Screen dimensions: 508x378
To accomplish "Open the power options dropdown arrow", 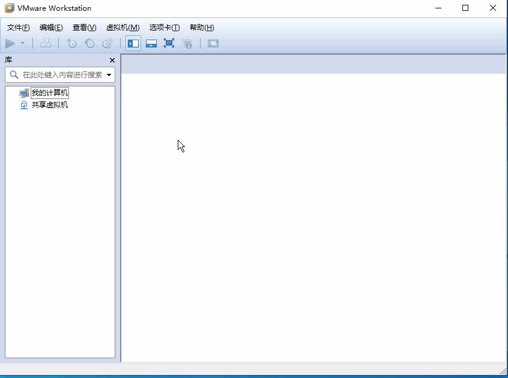I will point(22,43).
